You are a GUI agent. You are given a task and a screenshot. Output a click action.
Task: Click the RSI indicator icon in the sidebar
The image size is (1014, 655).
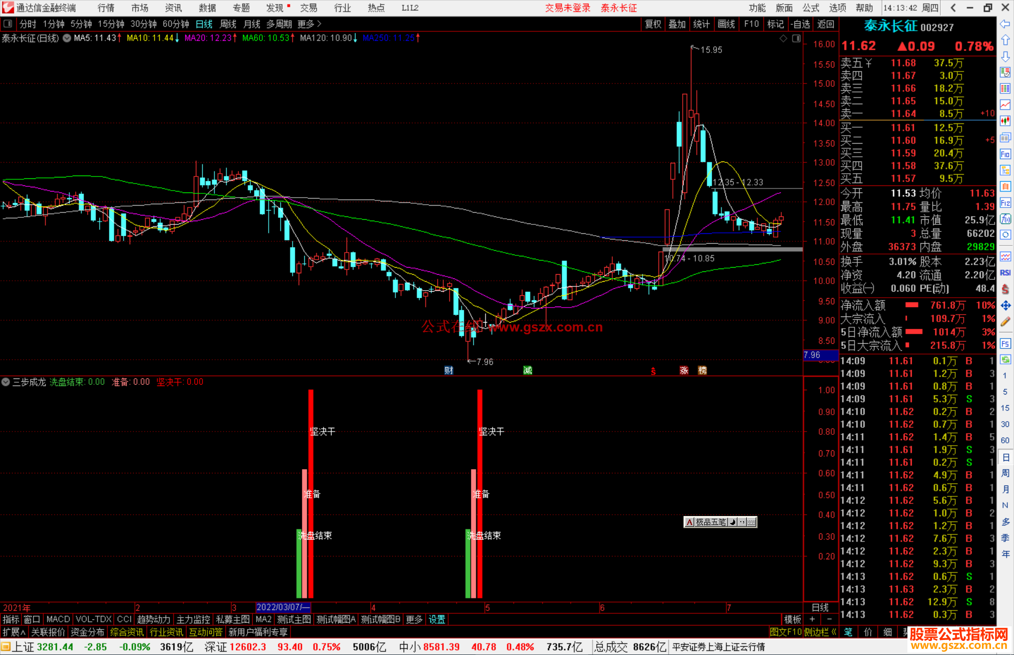click(1005, 273)
